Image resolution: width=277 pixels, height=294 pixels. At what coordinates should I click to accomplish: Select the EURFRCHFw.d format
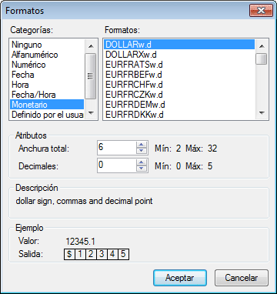pos(179,85)
